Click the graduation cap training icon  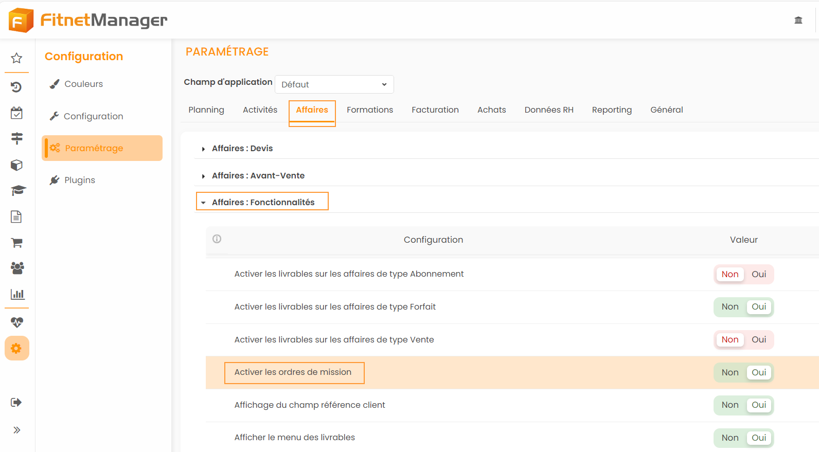pyautogui.click(x=17, y=191)
